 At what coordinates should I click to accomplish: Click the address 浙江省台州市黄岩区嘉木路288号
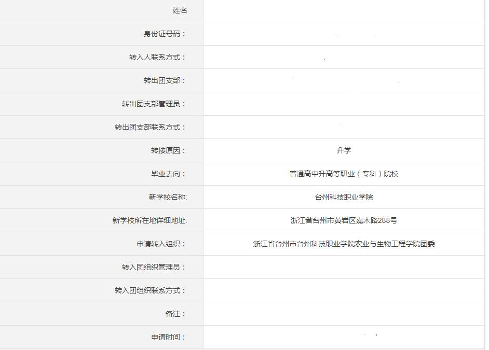[344, 220]
